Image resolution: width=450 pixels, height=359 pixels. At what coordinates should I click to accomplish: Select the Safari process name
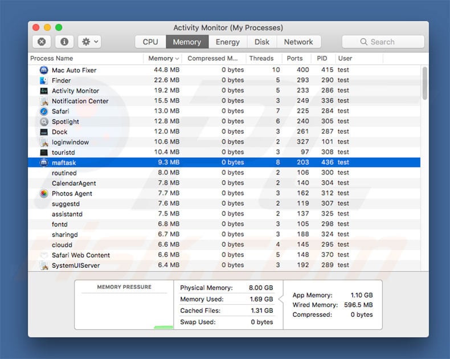(60, 111)
